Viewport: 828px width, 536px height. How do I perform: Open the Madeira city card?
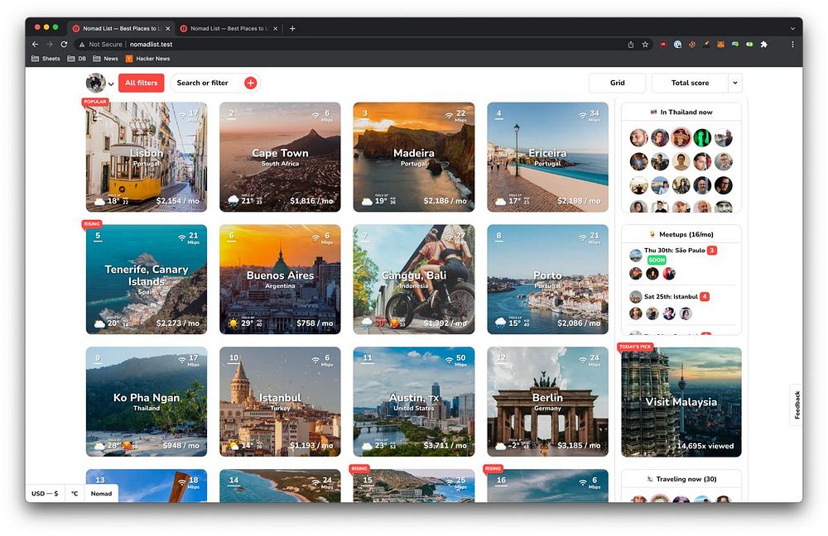[x=413, y=157]
